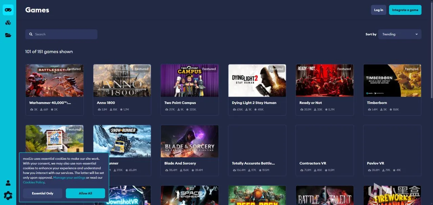Accept cookies with Allow All
This screenshot has width=433, height=205.
coord(85,193)
